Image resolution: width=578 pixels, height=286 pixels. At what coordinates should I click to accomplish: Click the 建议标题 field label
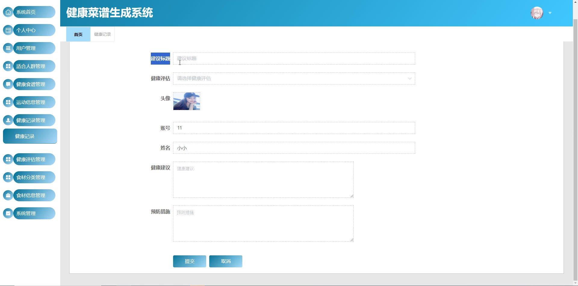160,59
